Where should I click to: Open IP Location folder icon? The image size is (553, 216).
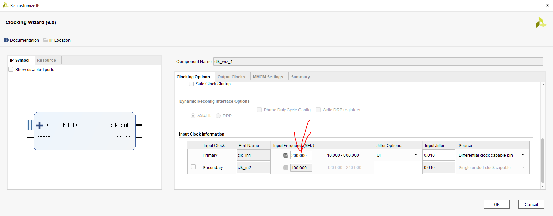[46, 40]
